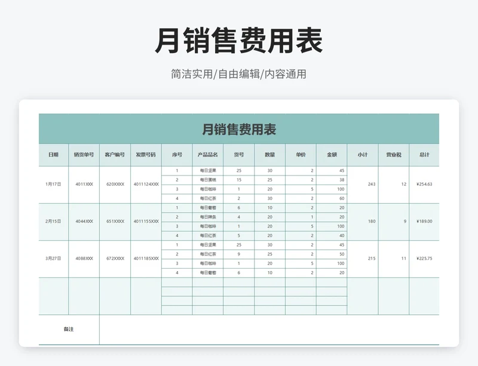Click the 每日辣条 product cell
The image size is (478, 366).
pos(207,217)
